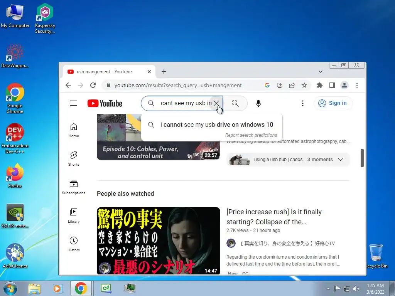Open YouTube settings three-dot menu

pyautogui.click(x=302, y=103)
